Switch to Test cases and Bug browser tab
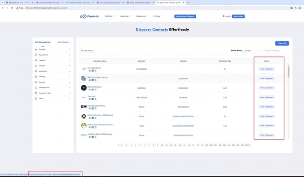This screenshot has height=177, width=304. [x=110, y=3]
